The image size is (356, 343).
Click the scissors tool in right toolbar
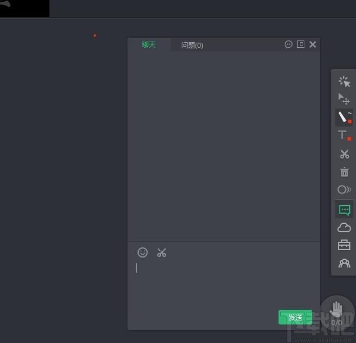point(344,154)
